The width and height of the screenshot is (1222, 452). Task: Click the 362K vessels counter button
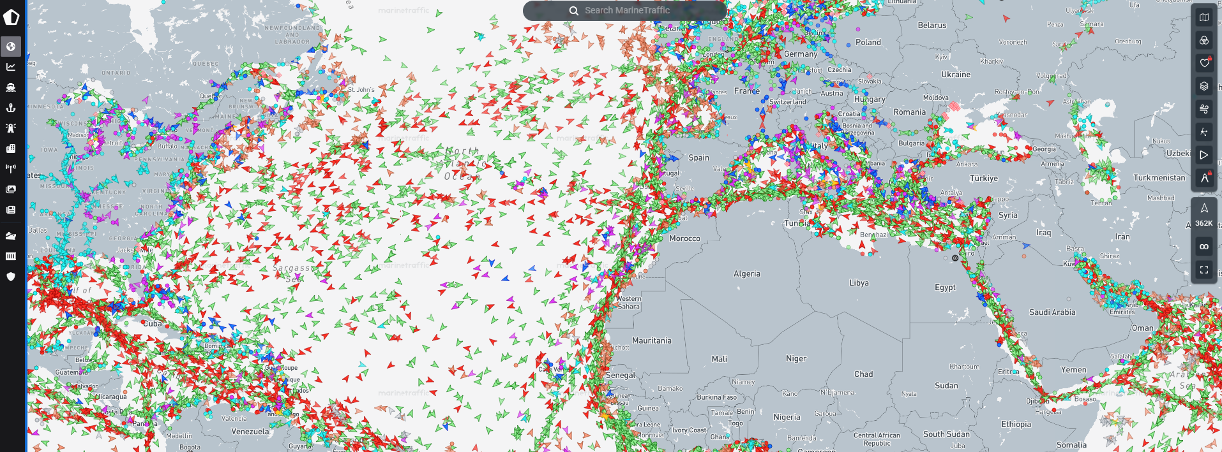point(1204,215)
